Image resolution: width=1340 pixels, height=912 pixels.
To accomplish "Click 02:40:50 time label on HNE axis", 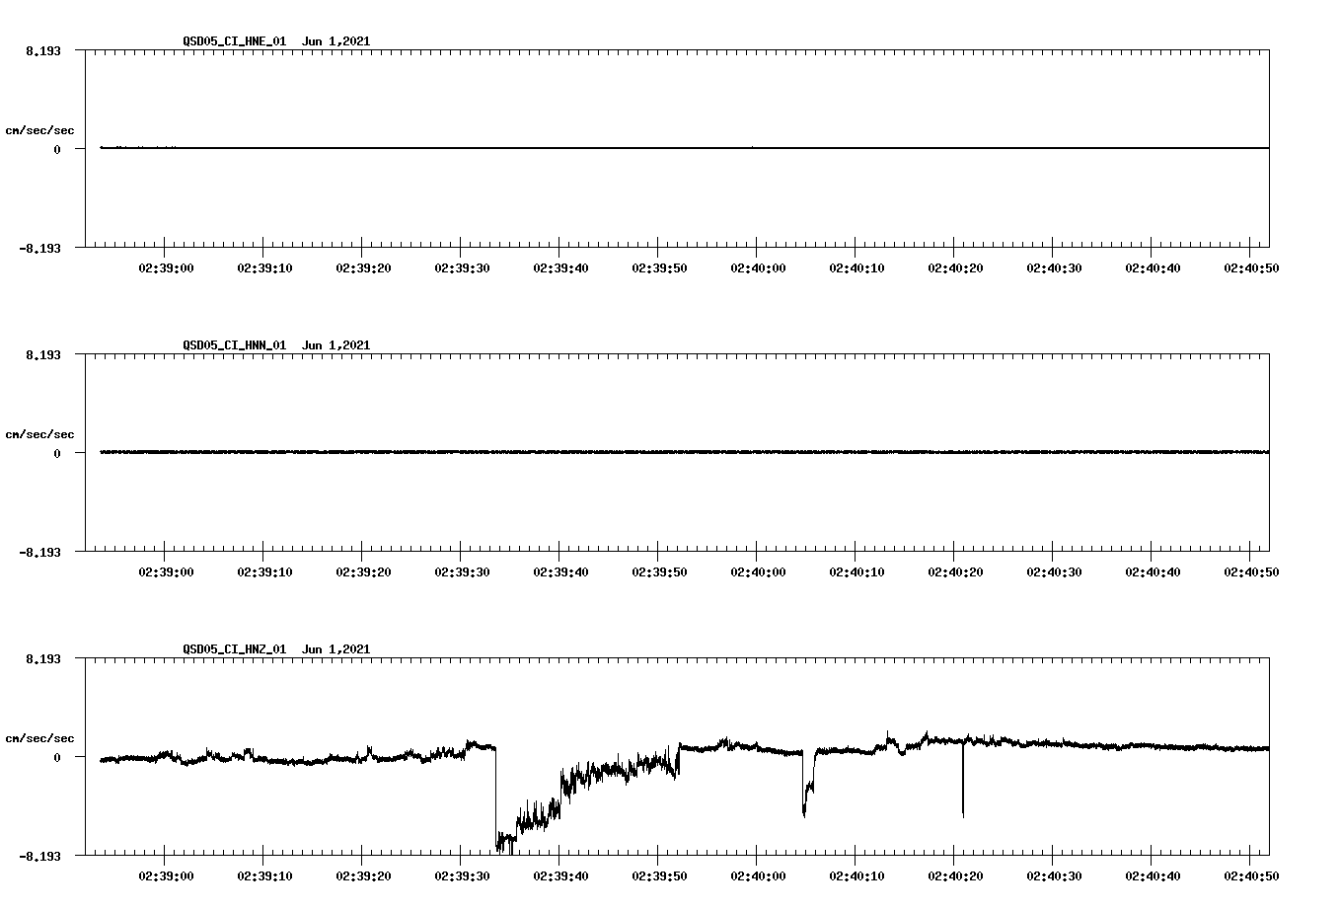I will point(1251,267).
